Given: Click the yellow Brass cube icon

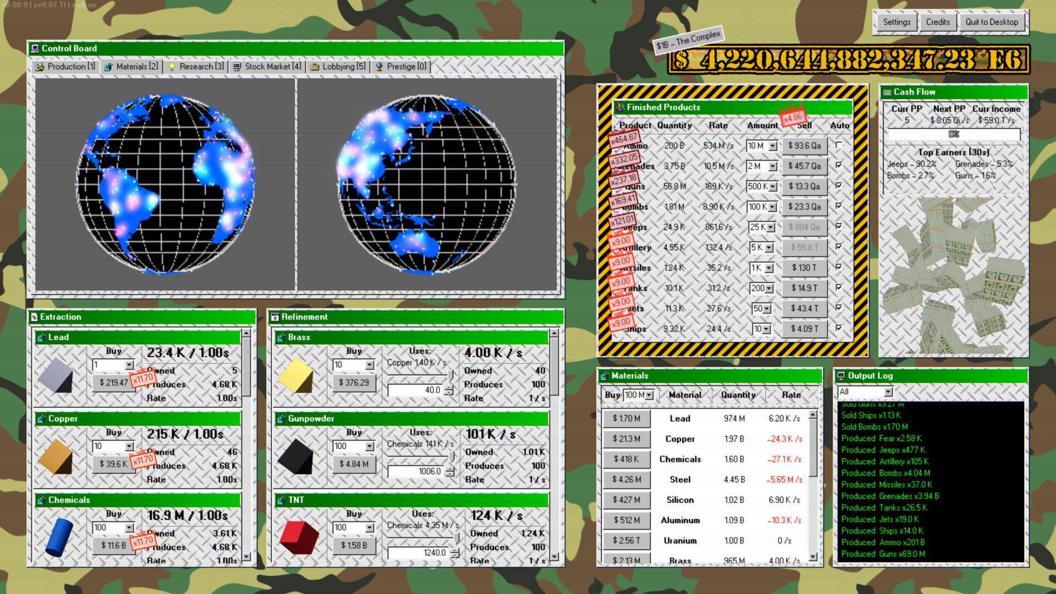Looking at the screenshot, I should click(296, 376).
